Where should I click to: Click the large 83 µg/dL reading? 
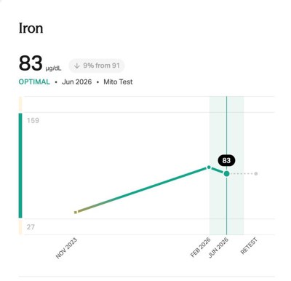point(40,63)
